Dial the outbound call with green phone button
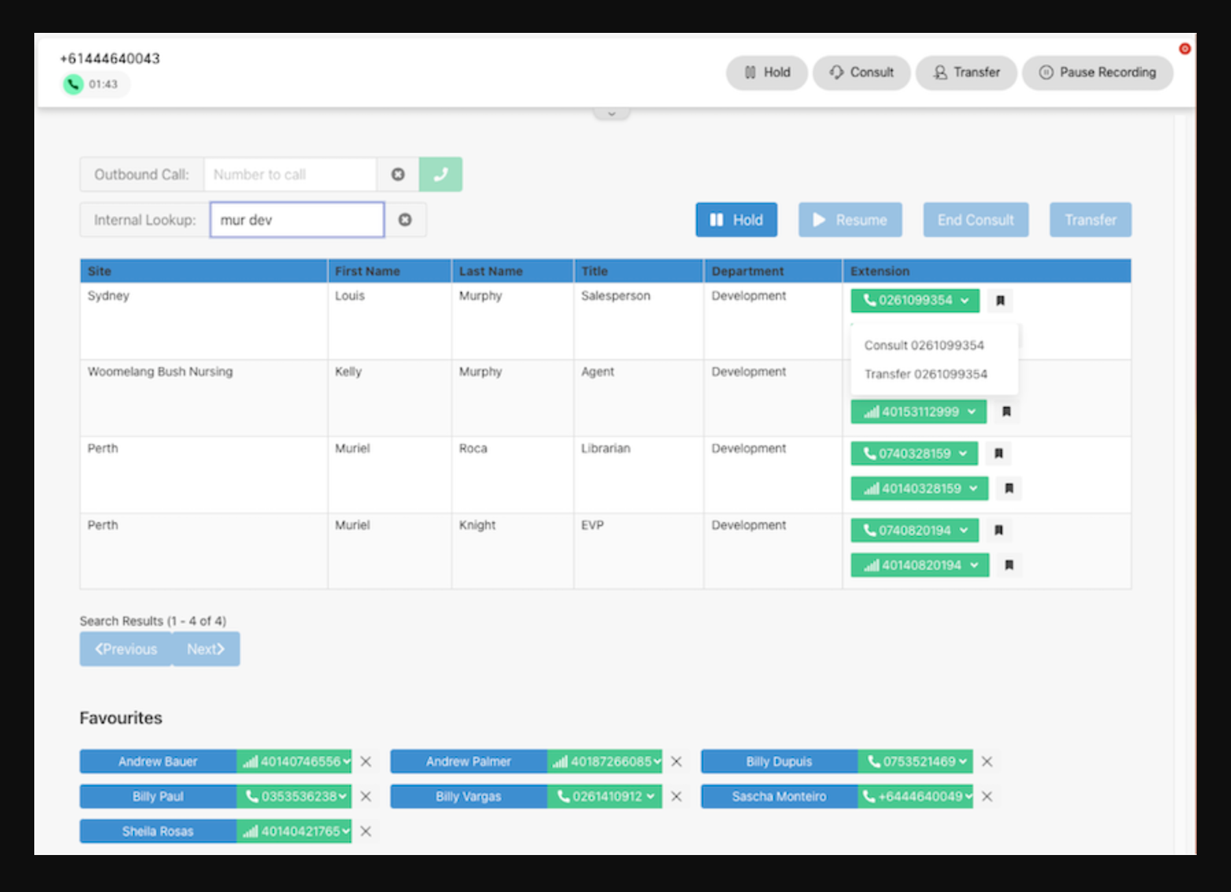Screen dimensions: 1231x892 [441, 175]
